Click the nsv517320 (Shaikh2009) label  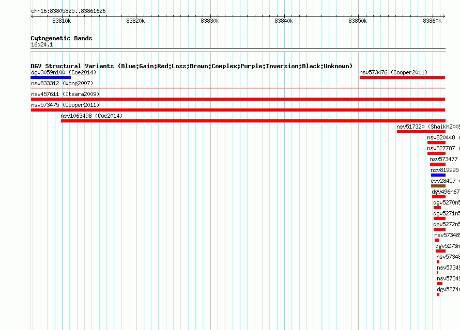(x=428, y=127)
